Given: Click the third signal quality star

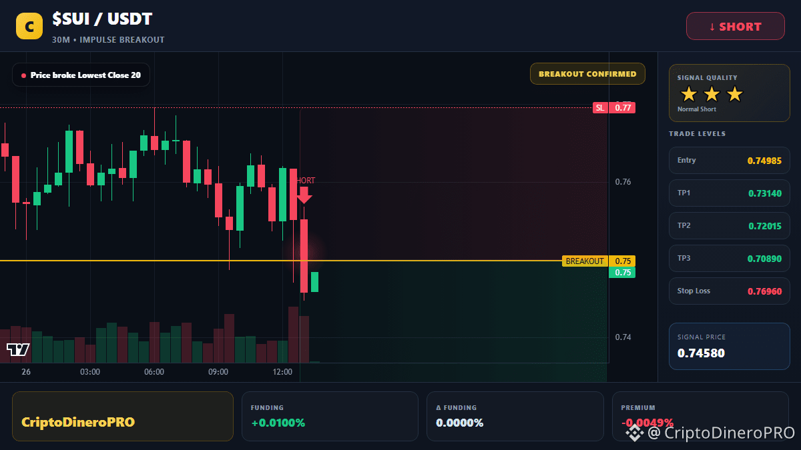Looking at the screenshot, I should tap(734, 94).
